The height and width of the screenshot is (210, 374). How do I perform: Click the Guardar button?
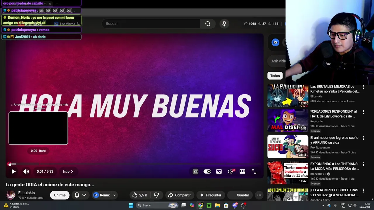(240, 195)
